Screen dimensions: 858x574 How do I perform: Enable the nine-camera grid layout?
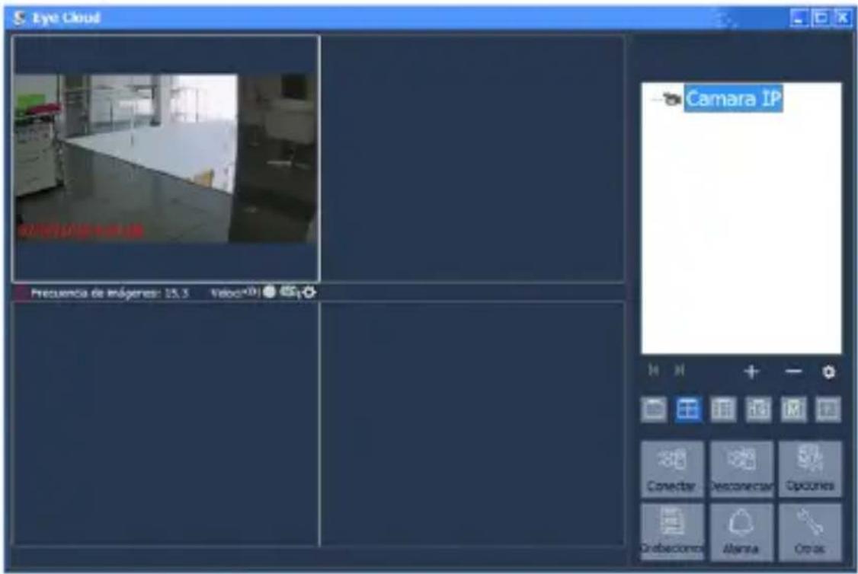[722, 407]
